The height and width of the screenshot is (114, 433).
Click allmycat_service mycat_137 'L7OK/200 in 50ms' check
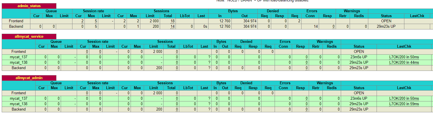point(404,57)
